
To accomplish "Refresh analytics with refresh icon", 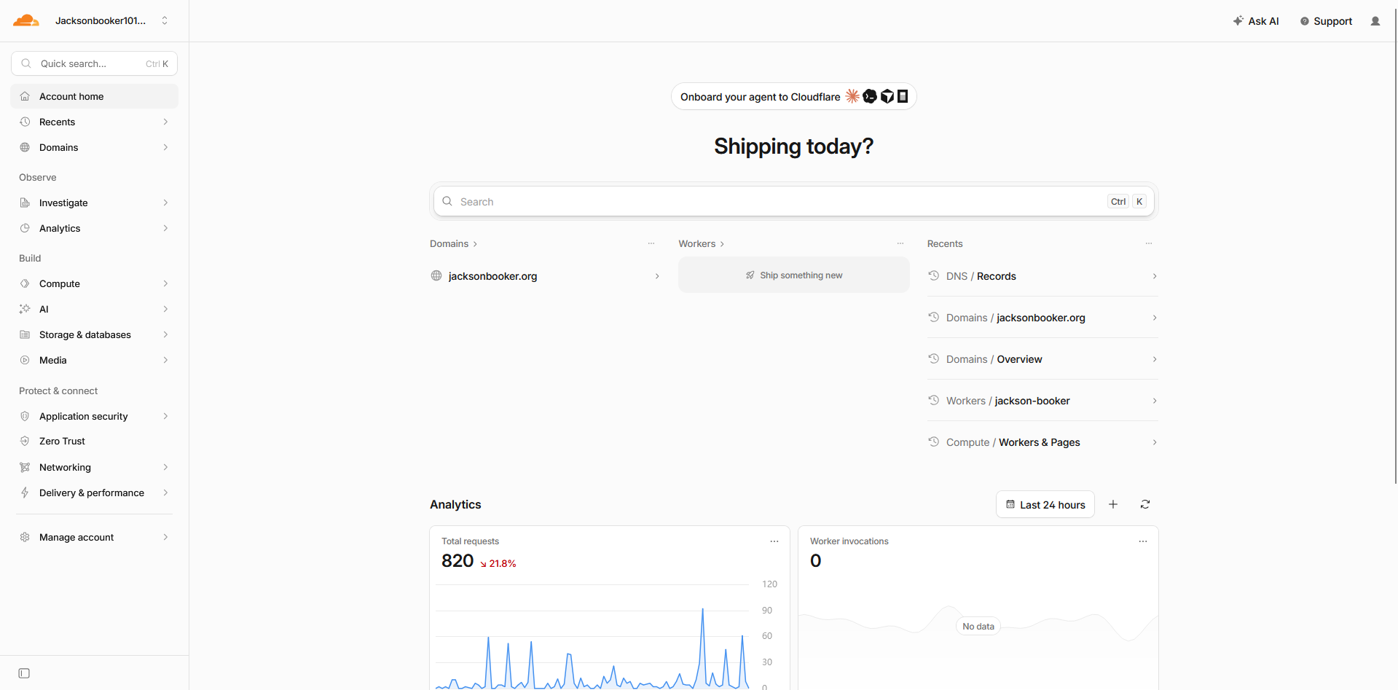I will coord(1145,504).
